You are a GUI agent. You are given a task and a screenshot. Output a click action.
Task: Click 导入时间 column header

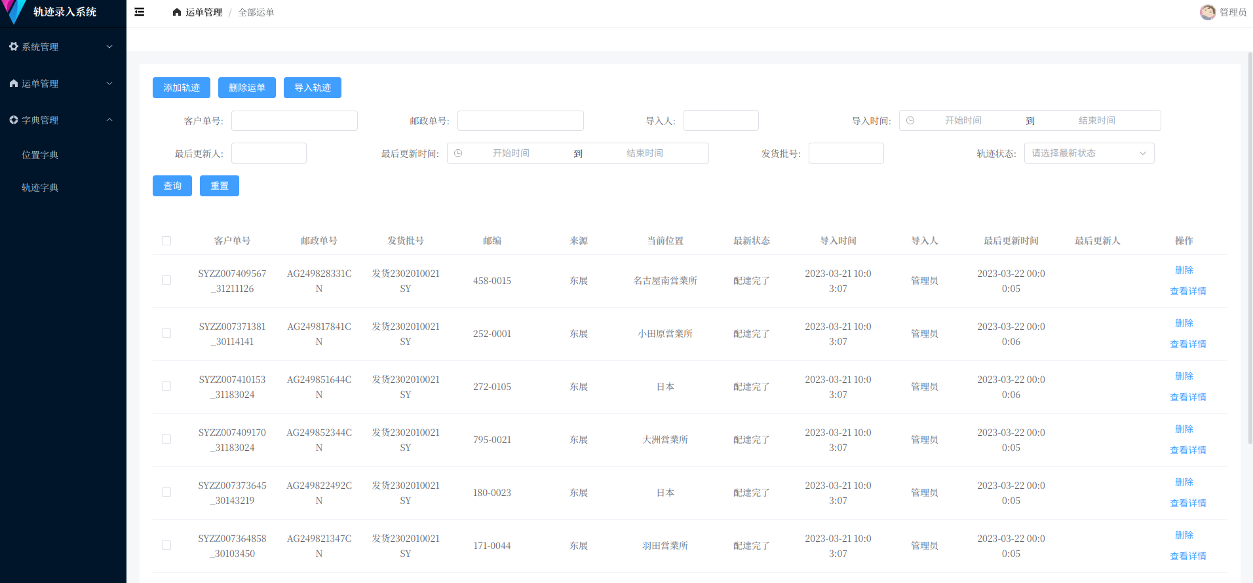838,241
